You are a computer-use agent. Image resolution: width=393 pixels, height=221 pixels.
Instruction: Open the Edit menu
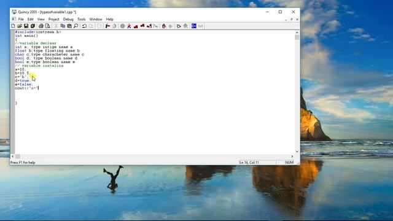[30, 19]
